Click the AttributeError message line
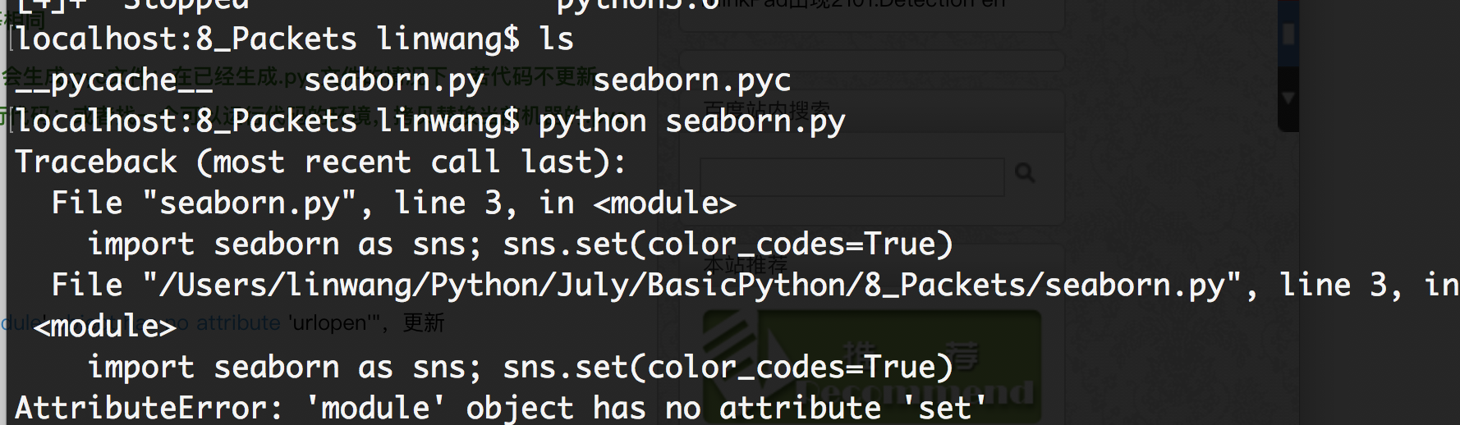This screenshot has width=1460, height=425. pyautogui.click(x=501, y=407)
